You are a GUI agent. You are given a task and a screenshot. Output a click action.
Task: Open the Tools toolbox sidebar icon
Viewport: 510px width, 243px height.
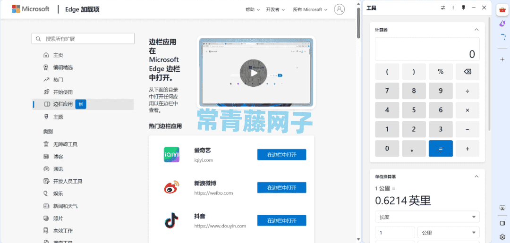click(x=502, y=10)
